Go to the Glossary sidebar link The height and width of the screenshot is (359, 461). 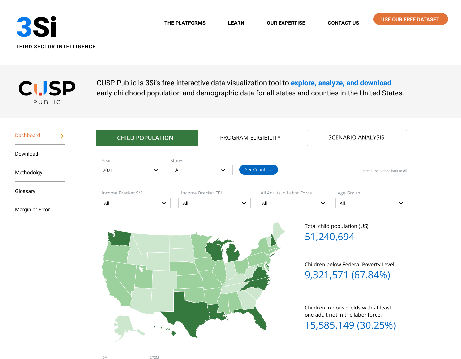[x=25, y=191]
